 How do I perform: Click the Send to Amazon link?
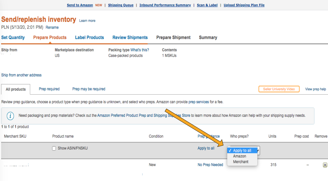pyautogui.click(x=80, y=5)
